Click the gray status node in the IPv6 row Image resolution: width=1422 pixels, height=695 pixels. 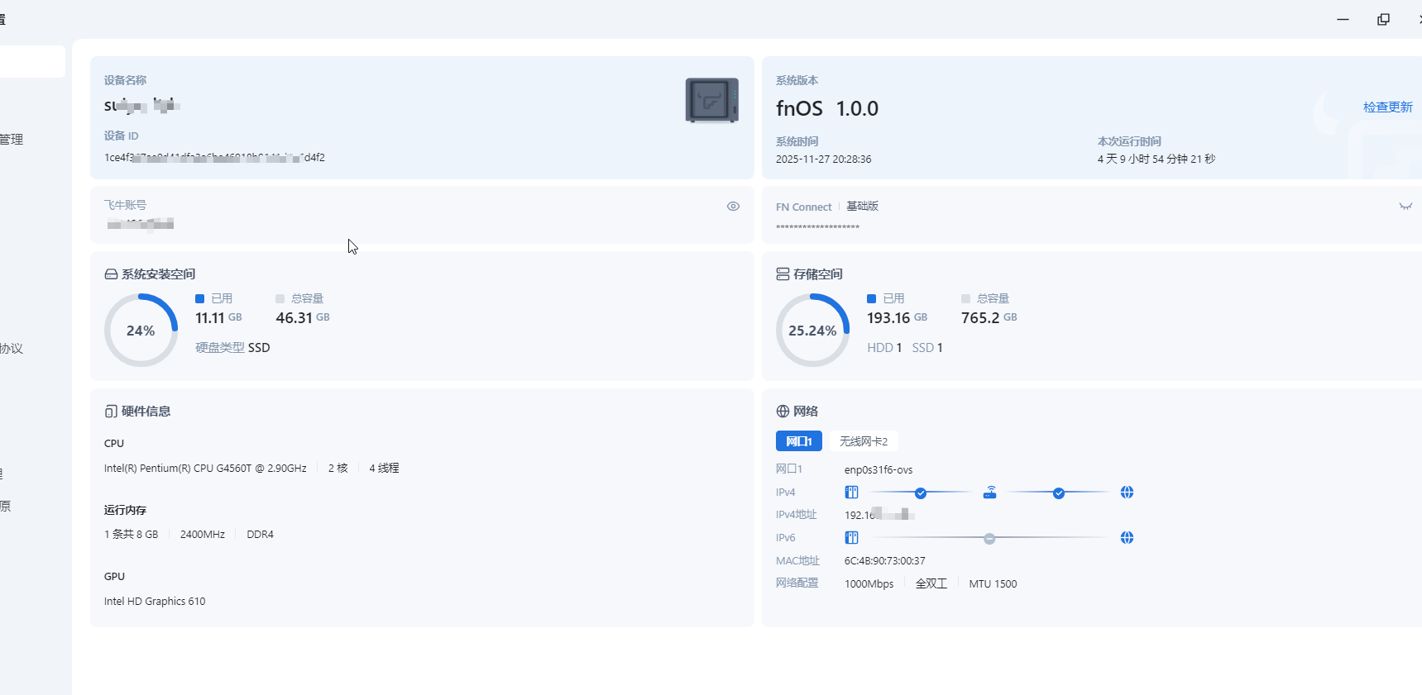(x=989, y=539)
